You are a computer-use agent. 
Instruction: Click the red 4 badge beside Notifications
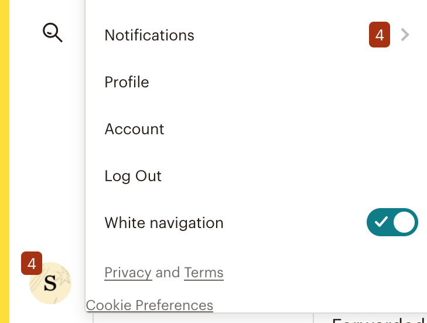[x=380, y=35]
